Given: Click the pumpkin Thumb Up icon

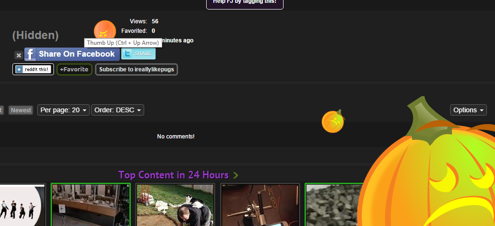Looking at the screenshot, I should coord(105,30).
